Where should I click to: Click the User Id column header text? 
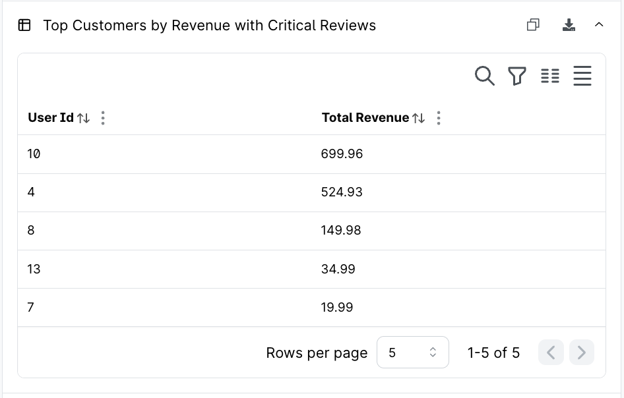click(x=51, y=118)
